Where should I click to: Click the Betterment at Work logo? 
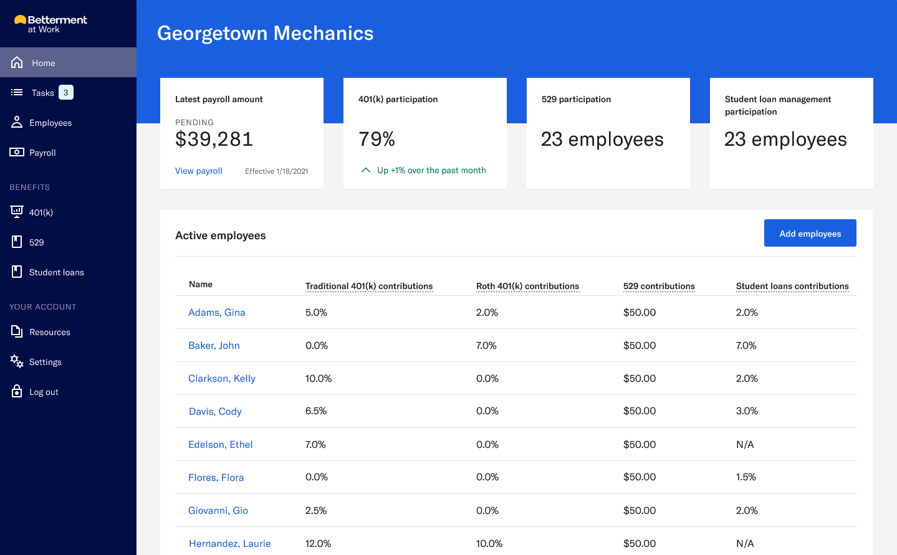pyautogui.click(x=50, y=24)
